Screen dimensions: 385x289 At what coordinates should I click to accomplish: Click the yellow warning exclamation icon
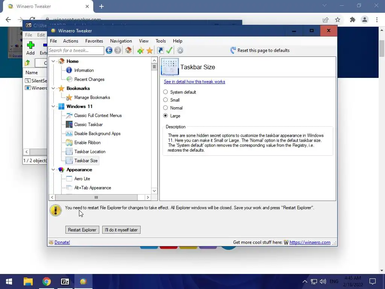56,210
